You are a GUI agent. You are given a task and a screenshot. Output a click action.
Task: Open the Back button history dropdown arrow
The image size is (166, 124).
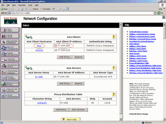pos(9,9)
